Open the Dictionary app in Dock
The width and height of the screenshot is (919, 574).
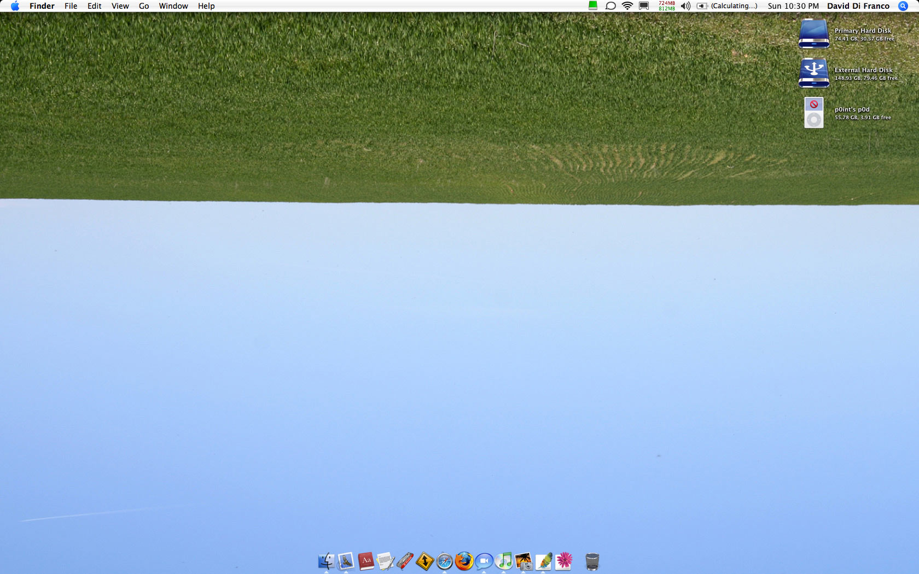click(x=366, y=561)
